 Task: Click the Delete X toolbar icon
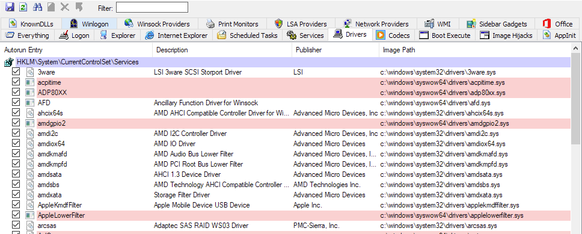click(x=64, y=7)
